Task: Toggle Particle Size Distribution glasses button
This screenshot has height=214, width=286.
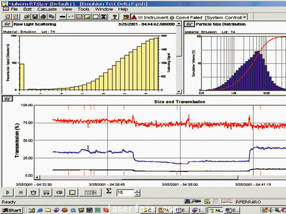Action: coord(189,25)
